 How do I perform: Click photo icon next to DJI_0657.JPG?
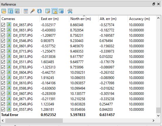(9, 25)
